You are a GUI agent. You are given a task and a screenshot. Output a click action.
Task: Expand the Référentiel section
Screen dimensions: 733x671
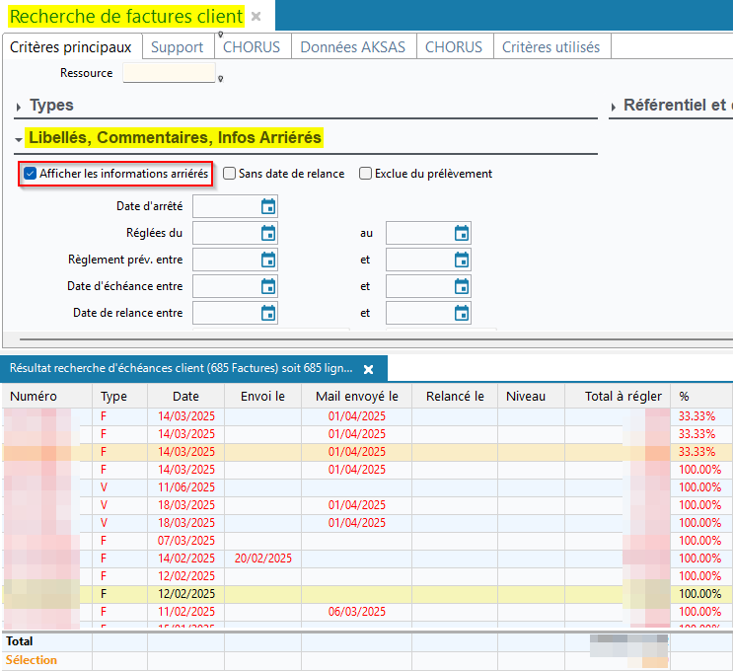click(613, 107)
